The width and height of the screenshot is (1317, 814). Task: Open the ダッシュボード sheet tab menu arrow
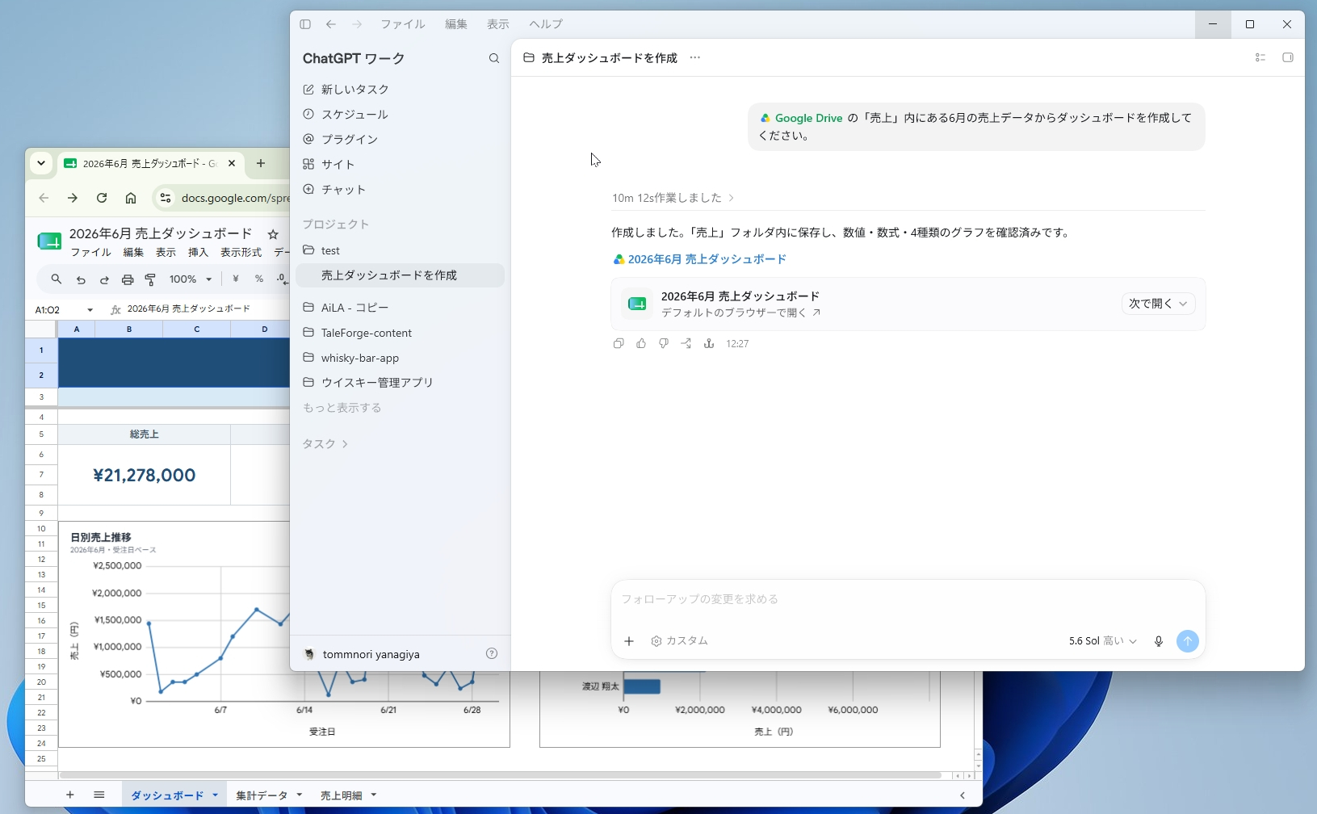[x=216, y=795]
